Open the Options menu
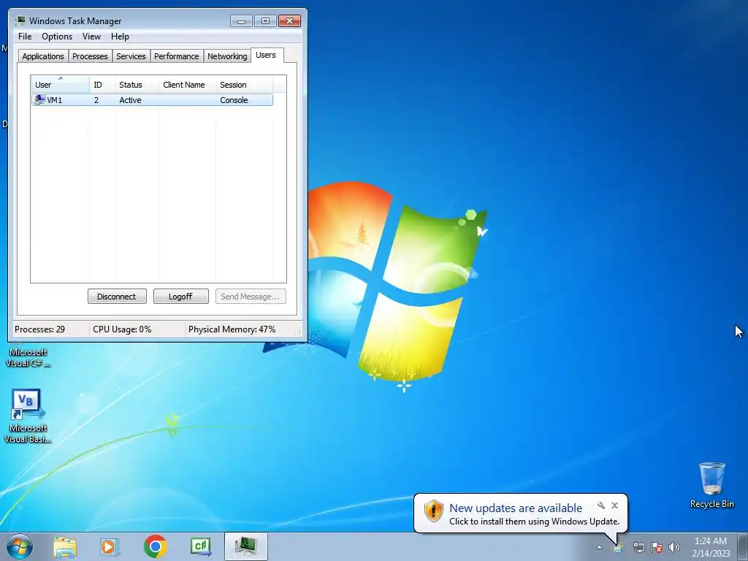 (x=57, y=37)
